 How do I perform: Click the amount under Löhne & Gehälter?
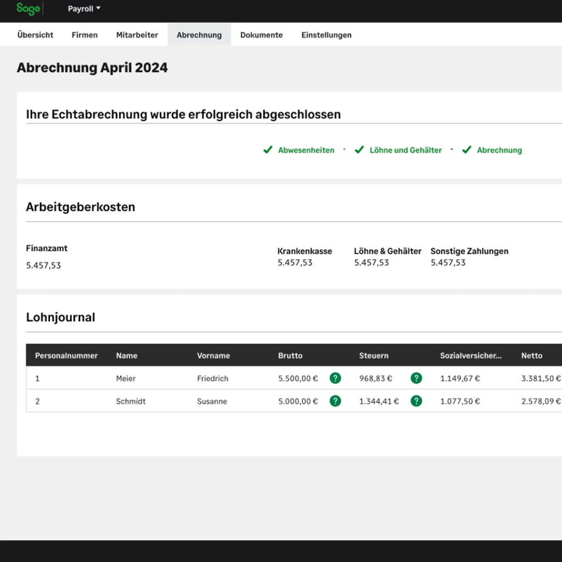(x=372, y=263)
